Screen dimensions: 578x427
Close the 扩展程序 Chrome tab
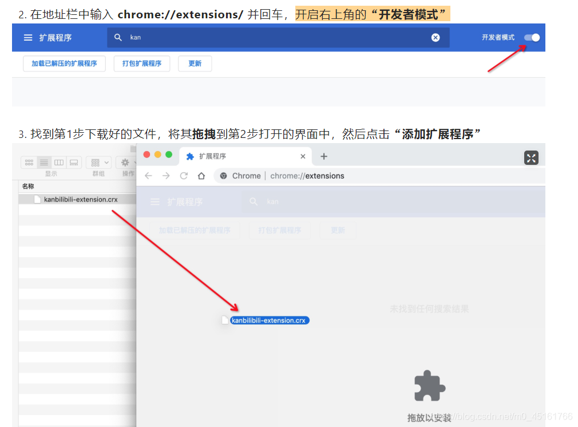pos(303,156)
